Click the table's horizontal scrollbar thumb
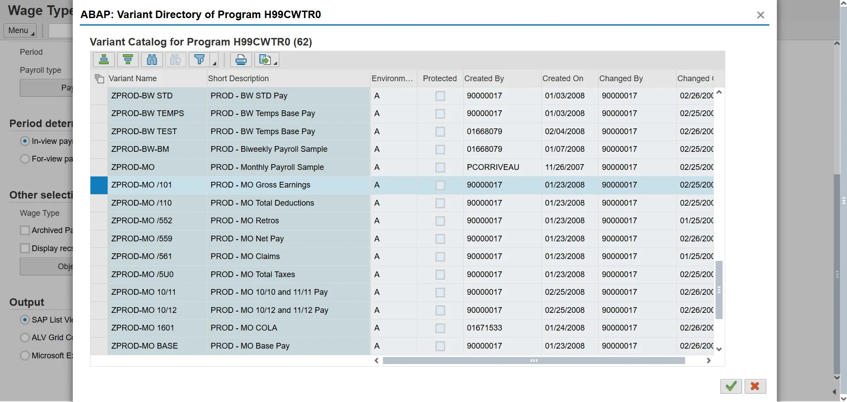The width and height of the screenshot is (847, 402). (x=533, y=361)
